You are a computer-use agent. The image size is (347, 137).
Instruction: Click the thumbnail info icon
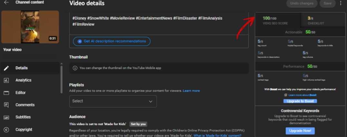point(75,68)
